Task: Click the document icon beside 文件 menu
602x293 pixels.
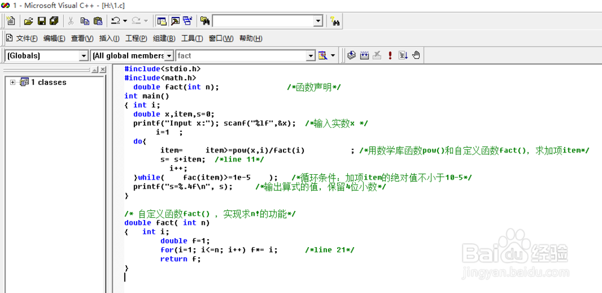Action: click(10, 38)
